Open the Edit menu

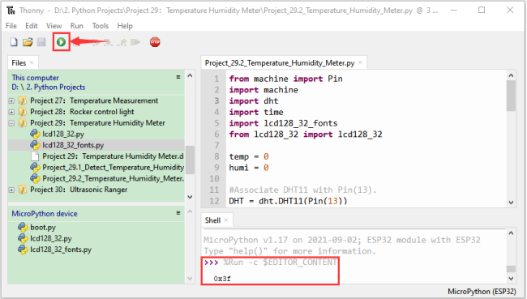point(32,26)
